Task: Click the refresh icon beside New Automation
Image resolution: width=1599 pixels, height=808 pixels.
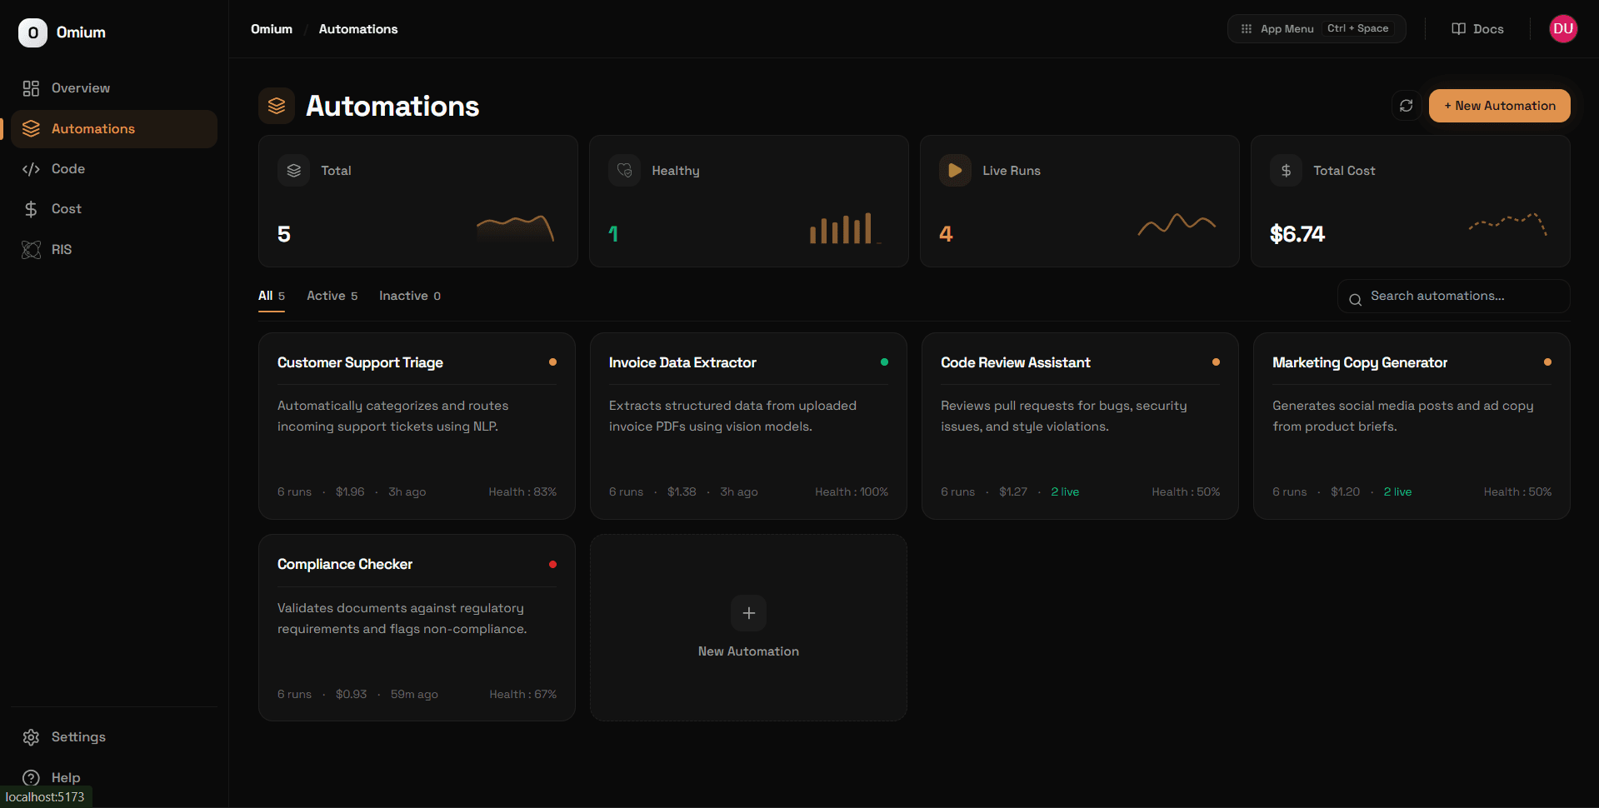Action: coord(1406,106)
